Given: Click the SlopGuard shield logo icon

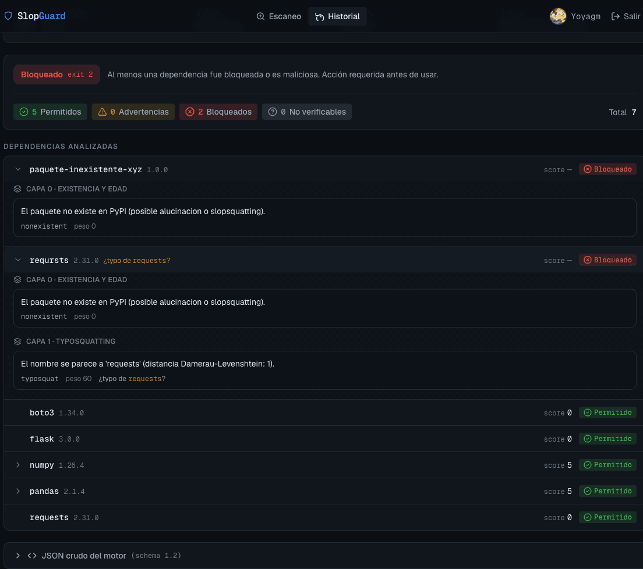Looking at the screenshot, I should tap(8, 16).
